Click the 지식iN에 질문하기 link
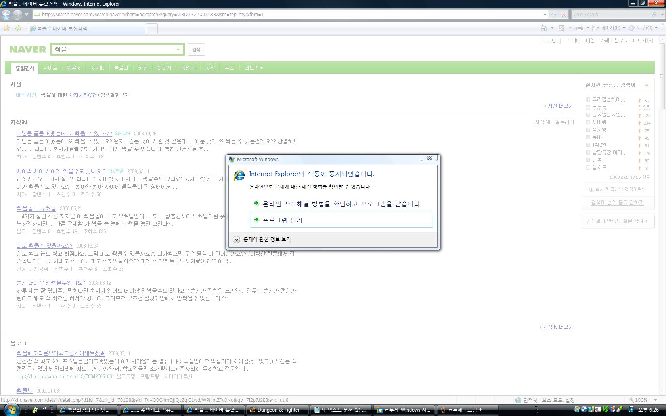666x416 pixels. (554, 122)
